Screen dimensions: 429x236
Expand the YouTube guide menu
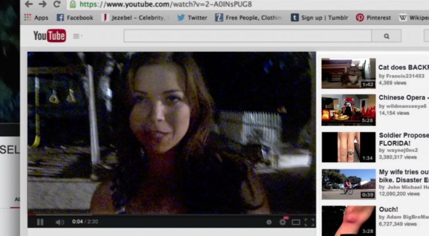77,36
